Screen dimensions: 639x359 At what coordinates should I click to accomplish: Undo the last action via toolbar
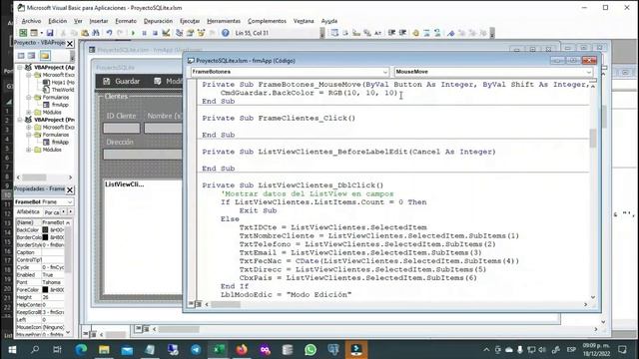coord(109,33)
